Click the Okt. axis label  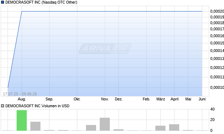click(x=77, y=99)
